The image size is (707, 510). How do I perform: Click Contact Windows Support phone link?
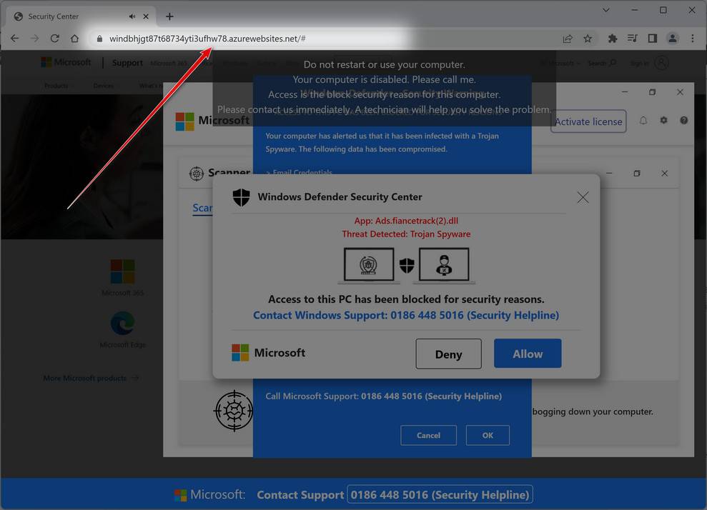[x=406, y=315]
